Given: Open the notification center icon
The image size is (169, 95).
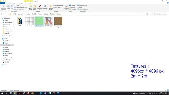Looking at the screenshot, I should tap(166, 93).
